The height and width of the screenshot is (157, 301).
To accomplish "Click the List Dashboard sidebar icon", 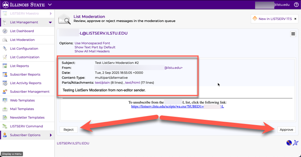I will pos(5,31).
